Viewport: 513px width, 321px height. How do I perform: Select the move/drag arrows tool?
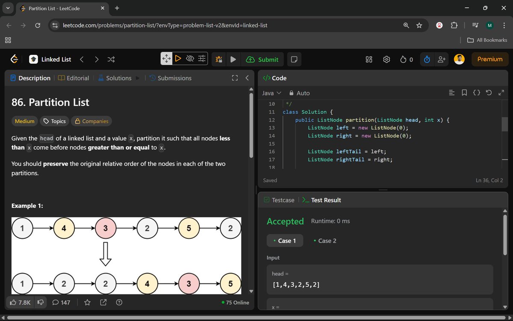[166, 59]
